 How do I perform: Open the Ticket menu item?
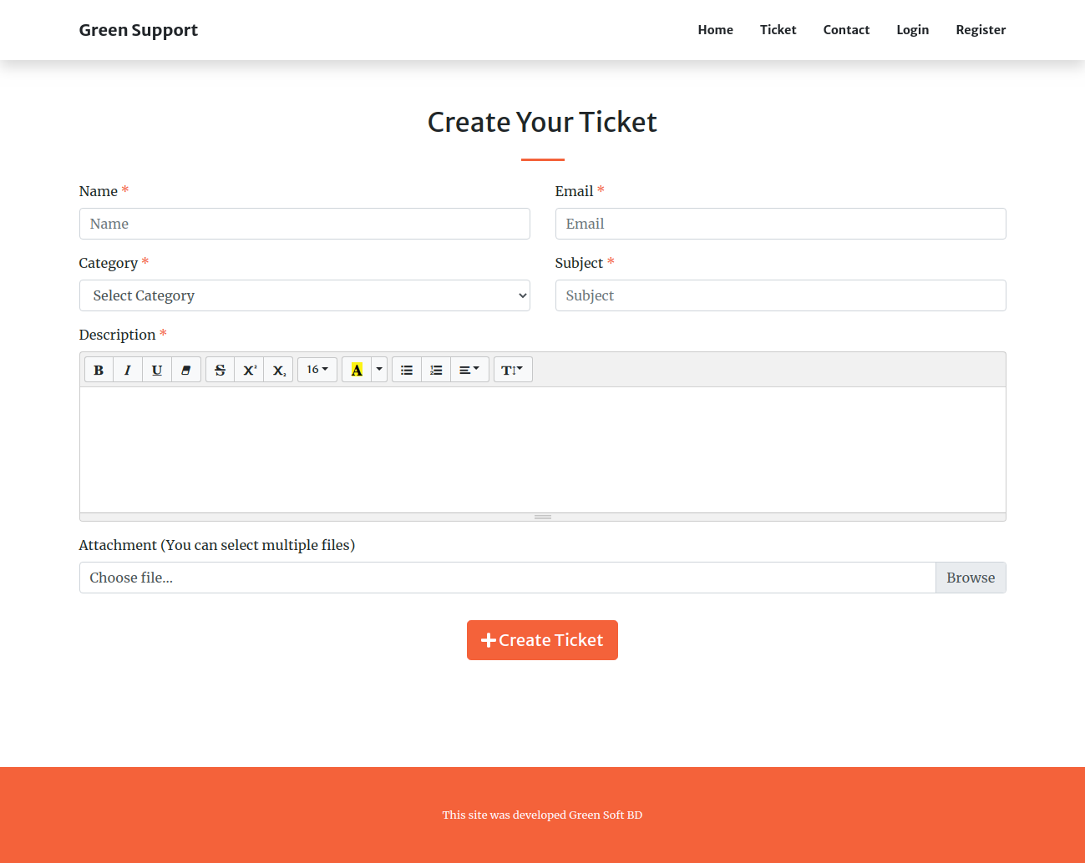coord(778,30)
